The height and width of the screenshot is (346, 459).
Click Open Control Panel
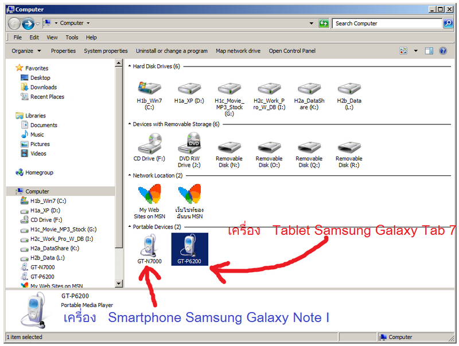pyautogui.click(x=292, y=51)
